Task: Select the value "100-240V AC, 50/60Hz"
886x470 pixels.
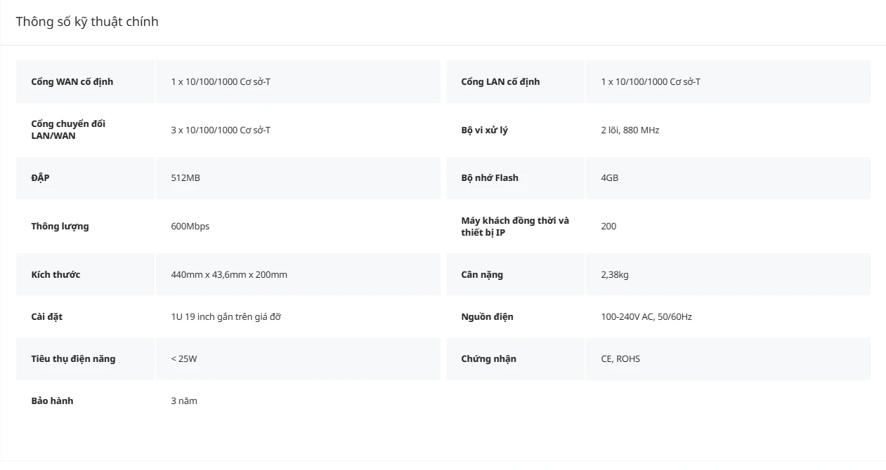Action: (646, 316)
